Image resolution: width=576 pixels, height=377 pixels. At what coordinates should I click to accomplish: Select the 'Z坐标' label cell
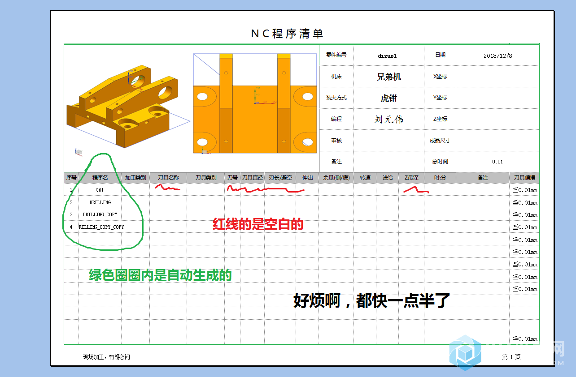(x=440, y=119)
